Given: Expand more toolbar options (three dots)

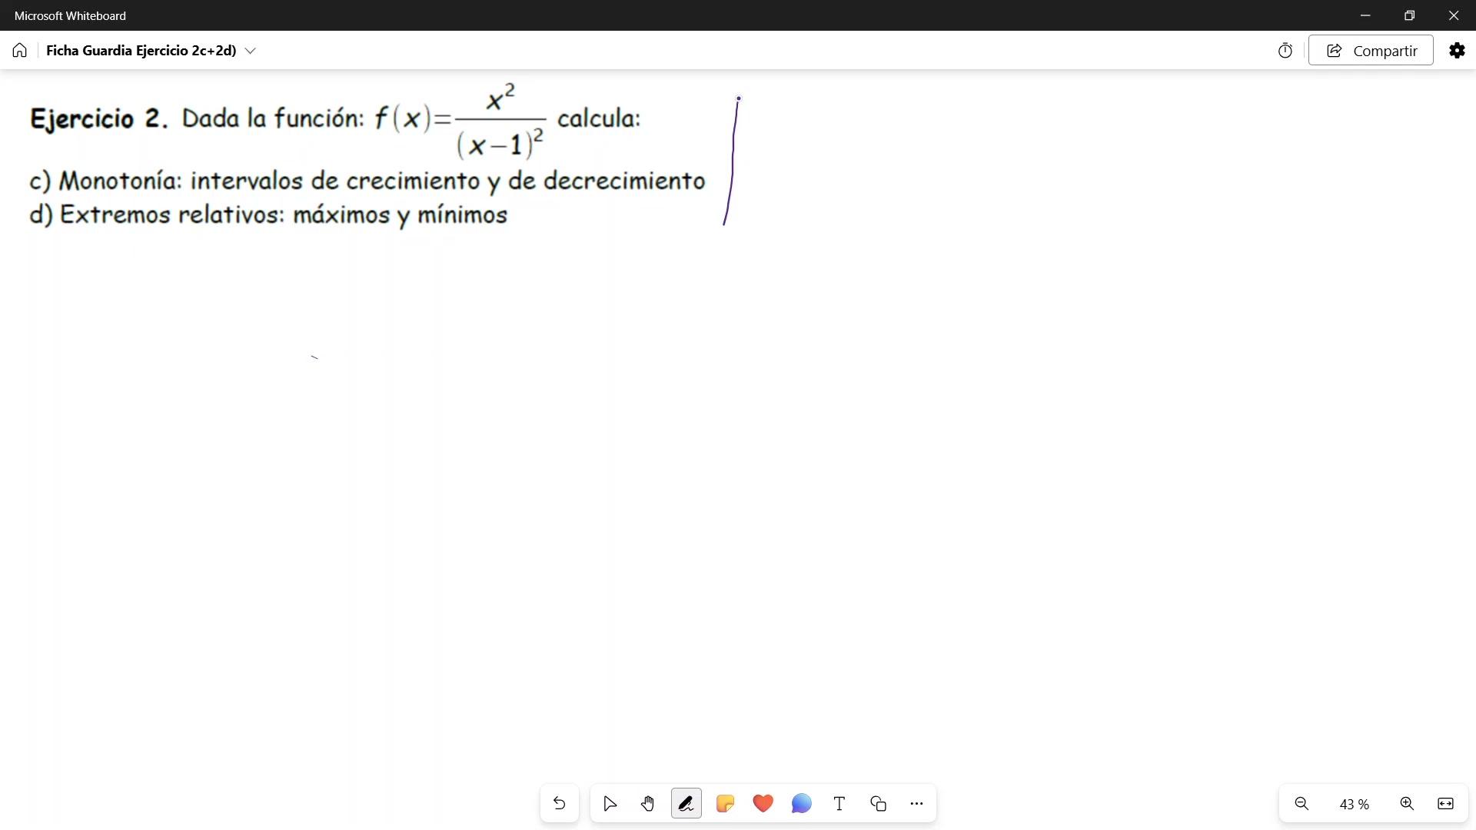Looking at the screenshot, I should (916, 804).
